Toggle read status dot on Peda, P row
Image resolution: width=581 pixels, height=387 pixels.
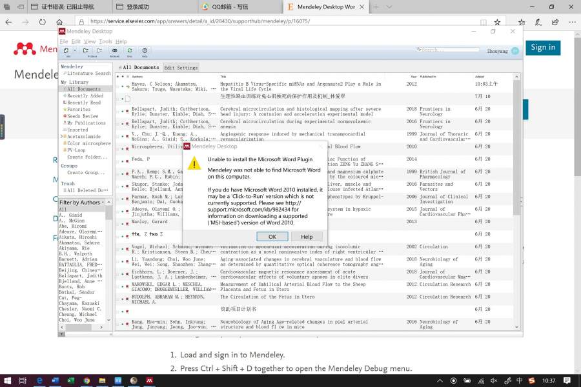(x=123, y=159)
